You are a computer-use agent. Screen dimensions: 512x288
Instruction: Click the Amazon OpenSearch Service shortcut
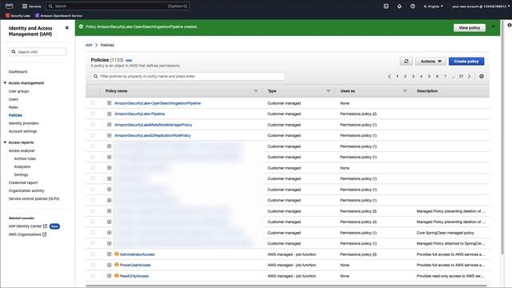click(58, 15)
